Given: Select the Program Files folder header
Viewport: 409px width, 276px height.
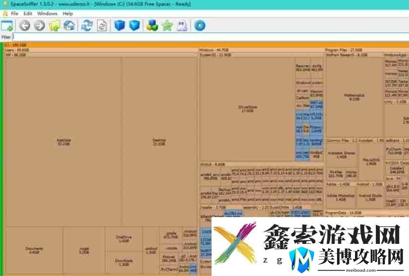Looking at the screenshot, I should pyautogui.click(x=367, y=50).
